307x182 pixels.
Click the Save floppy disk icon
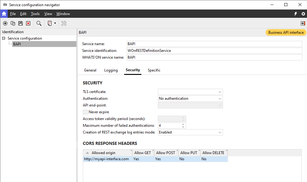point(21,23)
